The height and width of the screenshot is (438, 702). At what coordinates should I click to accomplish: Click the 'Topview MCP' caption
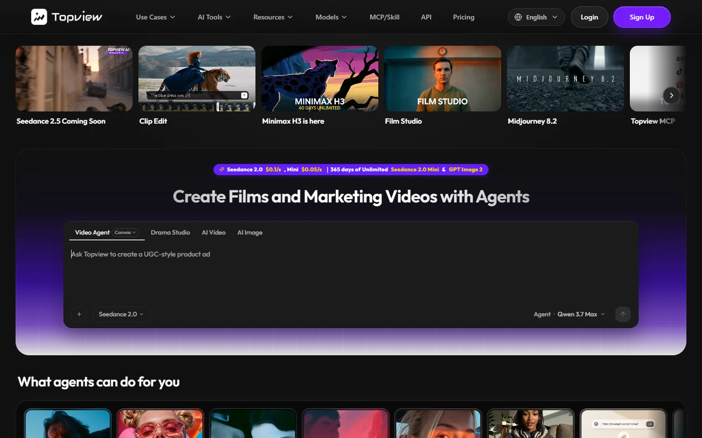point(653,121)
